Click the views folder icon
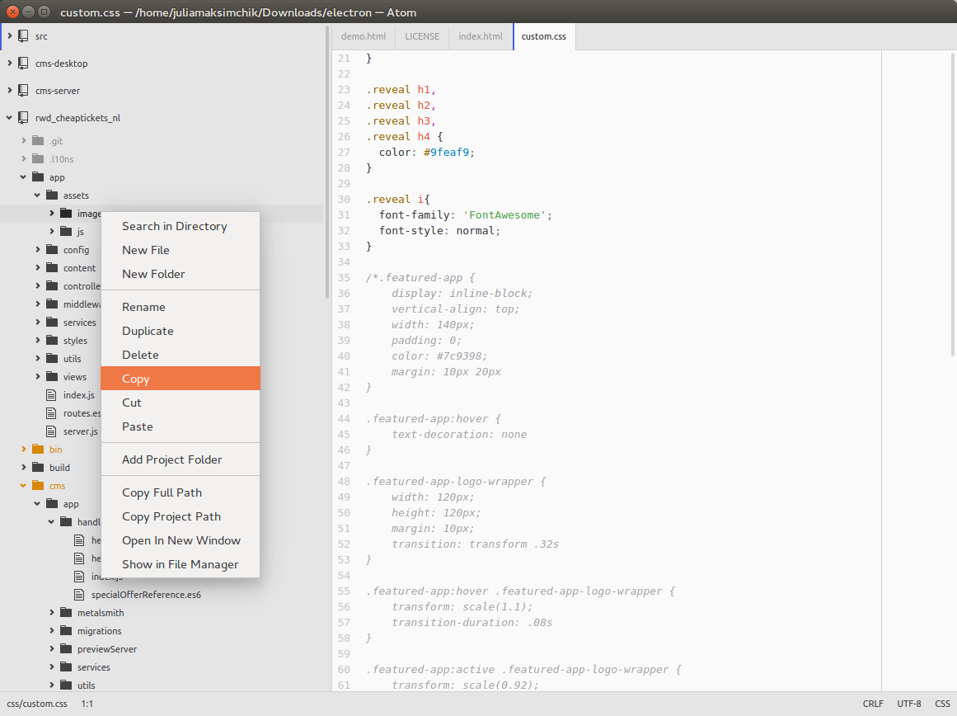Viewport: 957px width, 716px height. [52, 377]
